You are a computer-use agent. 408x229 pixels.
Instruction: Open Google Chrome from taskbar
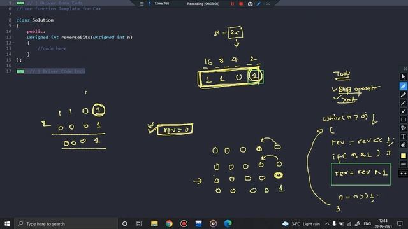tap(169, 223)
